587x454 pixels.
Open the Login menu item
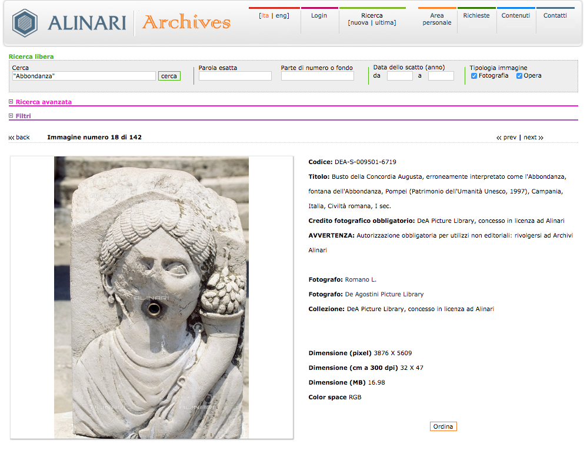click(319, 16)
